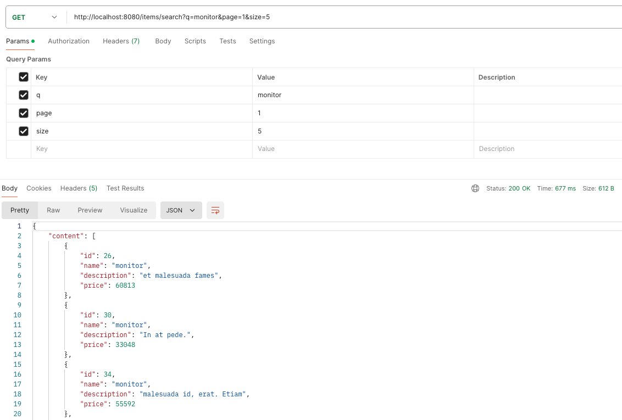Image resolution: width=622 pixels, height=420 pixels.
Task: Click line number 15 in gutter
Action: point(18,365)
